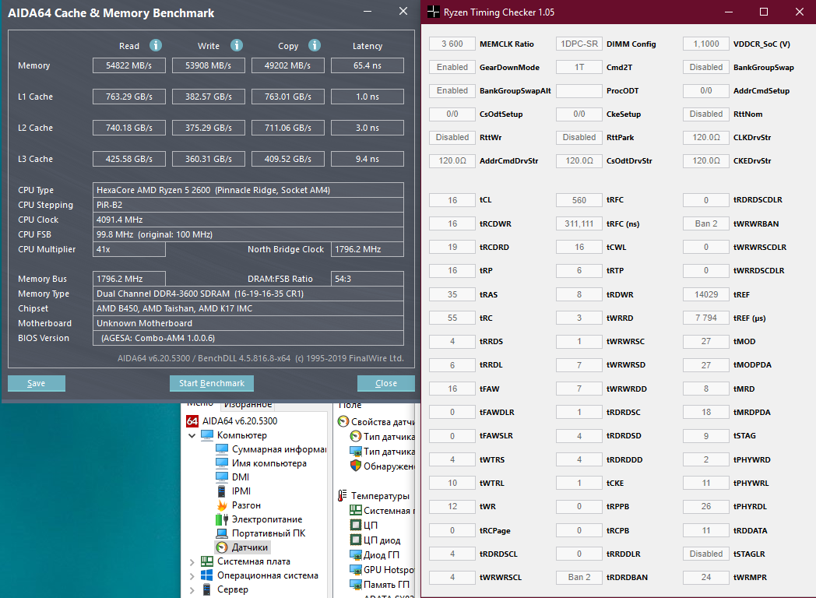Screen dimensions: 816x598
Task: Click the Memory Read 54822 MB/s field
Action: pos(129,65)
